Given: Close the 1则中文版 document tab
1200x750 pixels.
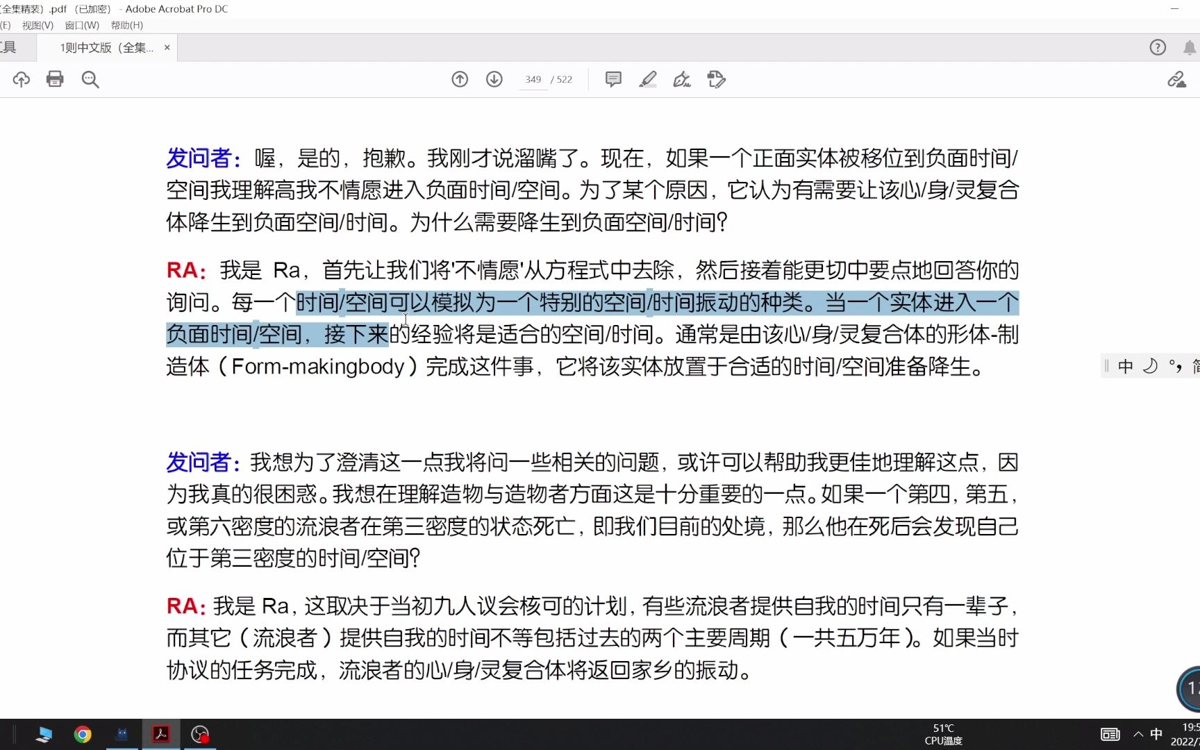Looking at the screenshot, I should (x=167, y=47).
